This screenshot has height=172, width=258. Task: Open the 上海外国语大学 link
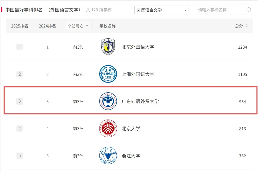(x=138, y=74)
